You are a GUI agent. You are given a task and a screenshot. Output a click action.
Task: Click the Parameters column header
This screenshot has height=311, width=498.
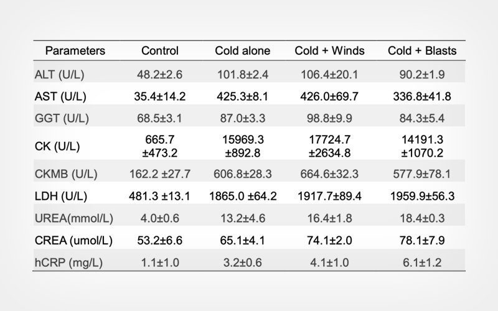click(x=75, y=51)
